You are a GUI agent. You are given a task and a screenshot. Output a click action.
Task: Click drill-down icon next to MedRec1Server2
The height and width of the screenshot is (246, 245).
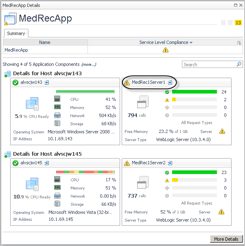170,163
